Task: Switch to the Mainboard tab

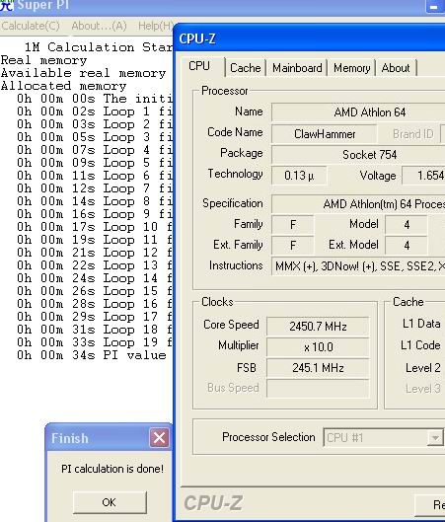Action: [x=297, y=68]
